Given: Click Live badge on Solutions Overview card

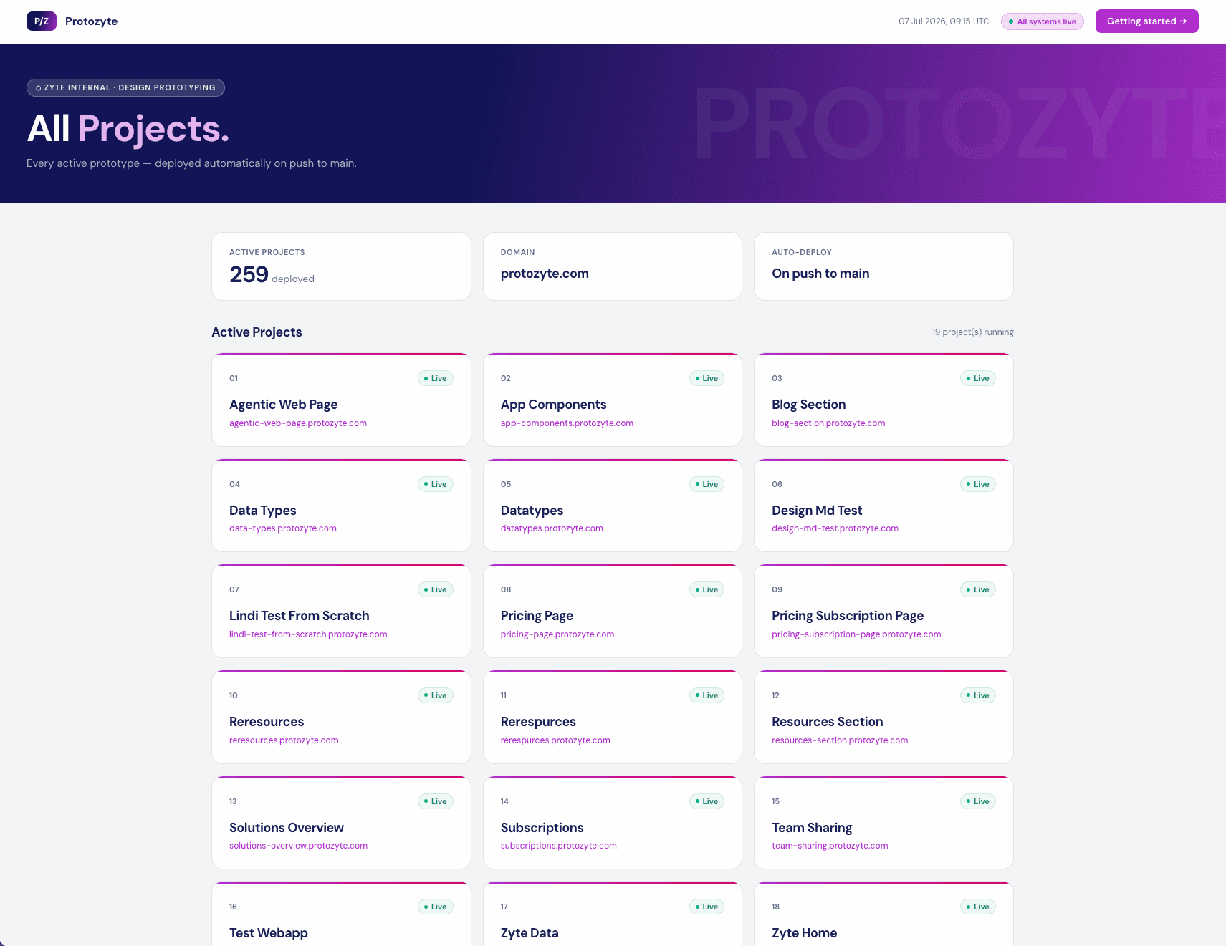Looking at the screenshot, I should (436, 801).
